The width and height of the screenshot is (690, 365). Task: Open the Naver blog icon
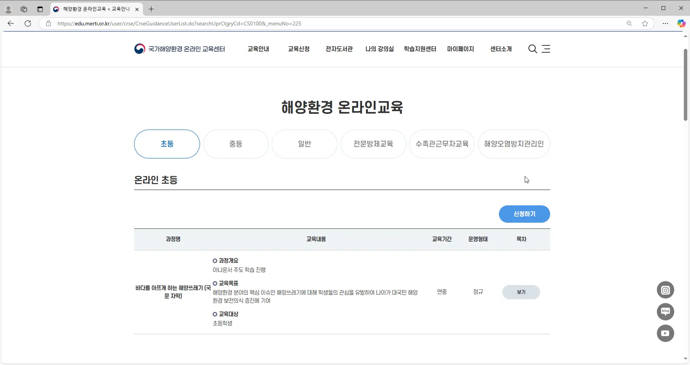click(x=665, y=312)
